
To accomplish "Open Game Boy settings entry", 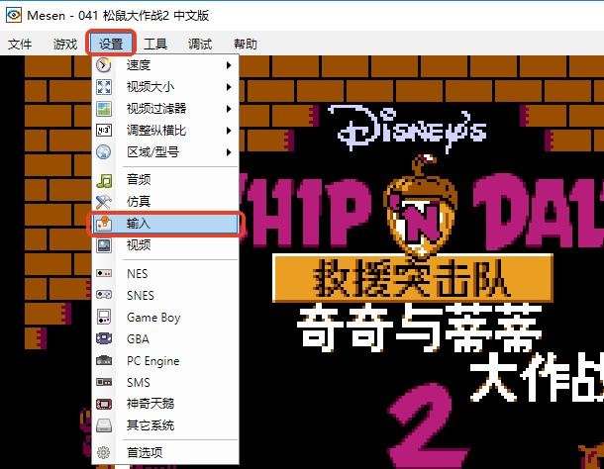I will click(x=165, y=317).
